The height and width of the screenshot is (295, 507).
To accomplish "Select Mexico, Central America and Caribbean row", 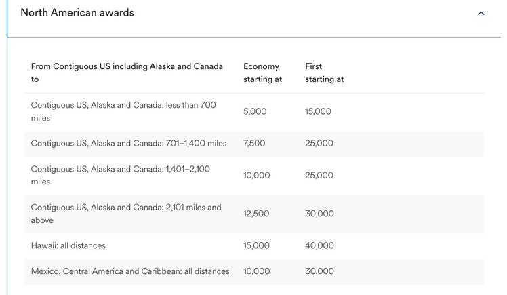I will pyautogui.click(x=254, y=272).
